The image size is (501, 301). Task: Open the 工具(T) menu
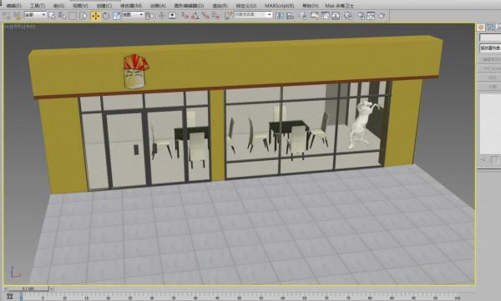(38, 6)
